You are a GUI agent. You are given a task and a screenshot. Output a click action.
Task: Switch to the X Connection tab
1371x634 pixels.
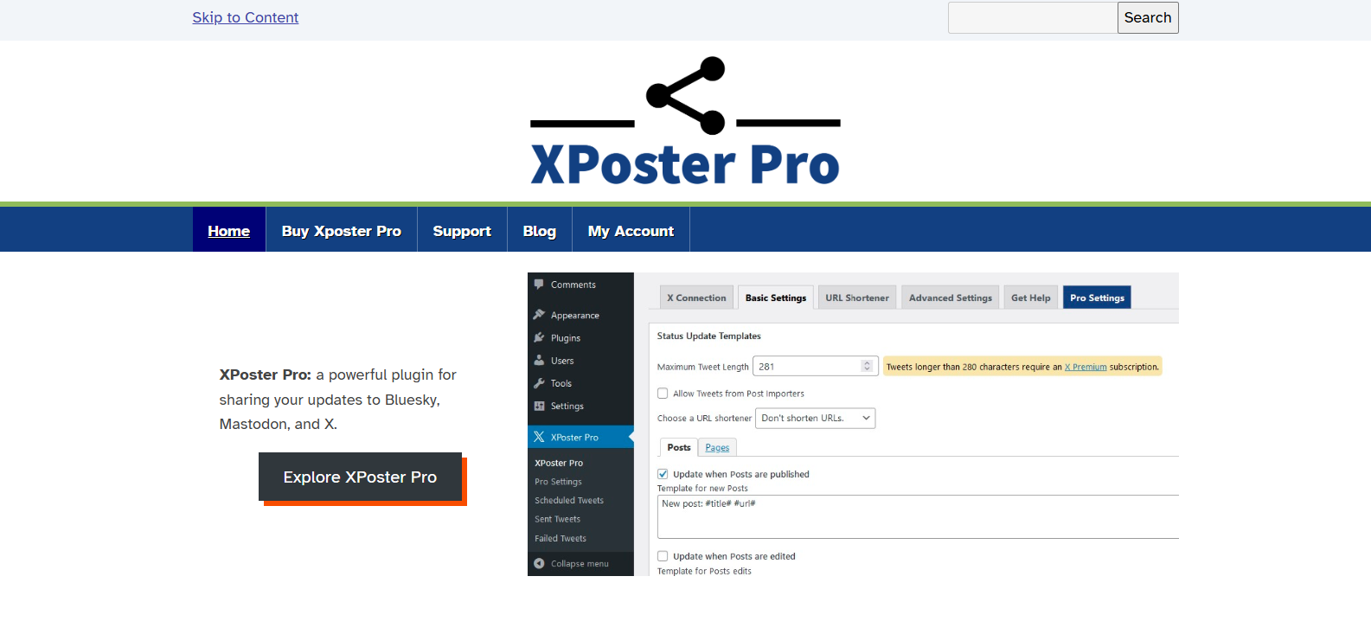click(696, 298)
